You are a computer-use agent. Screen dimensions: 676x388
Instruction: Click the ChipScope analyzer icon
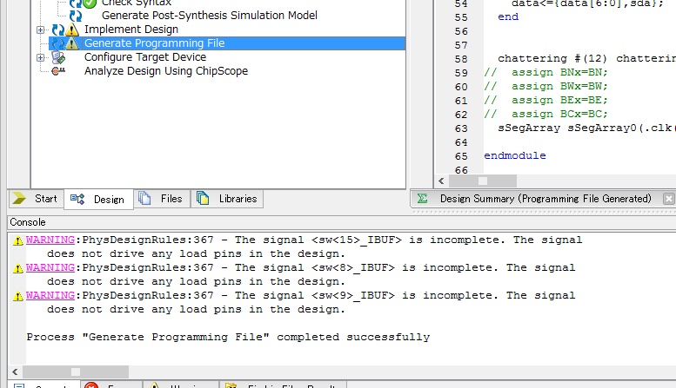(58, 71)
